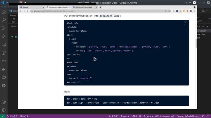Open the Docker panel in VS Code
Viewport: 211px width, 118px height.
click(4, 69)
